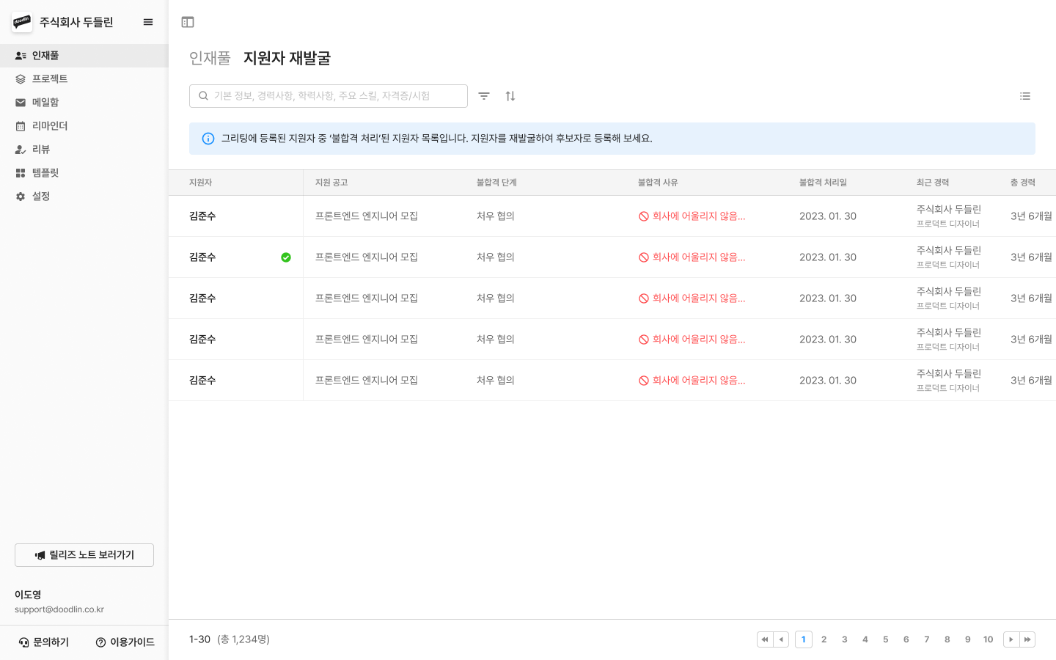Viewport: 1056px width, 660px height.
Task: Open 문의하기 link at bottom
Action: (44, 642)
